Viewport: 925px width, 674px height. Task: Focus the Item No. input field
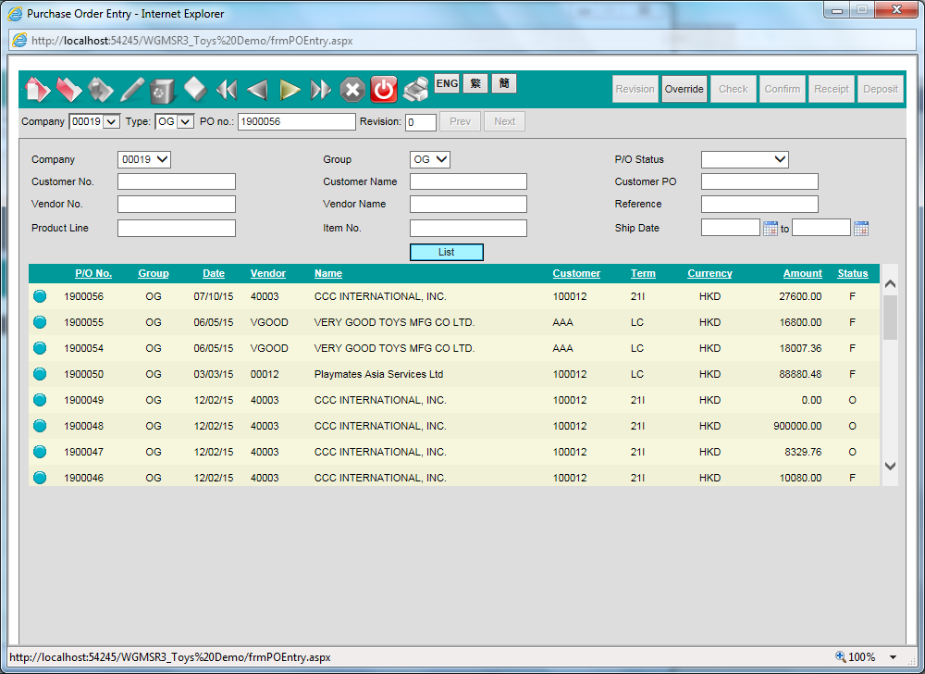468,229
